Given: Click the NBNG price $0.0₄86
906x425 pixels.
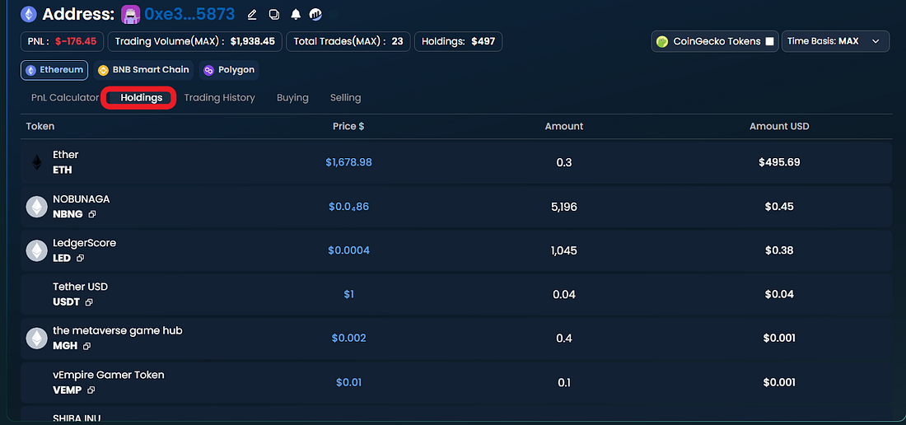Looking at the screenshot, I should coord(348,207).
